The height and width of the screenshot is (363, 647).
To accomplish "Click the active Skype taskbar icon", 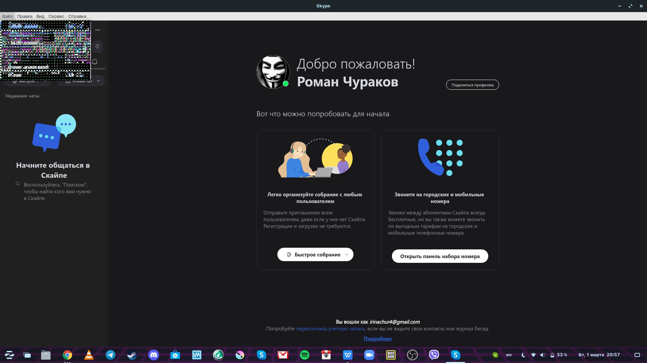I will click(456, 355).
